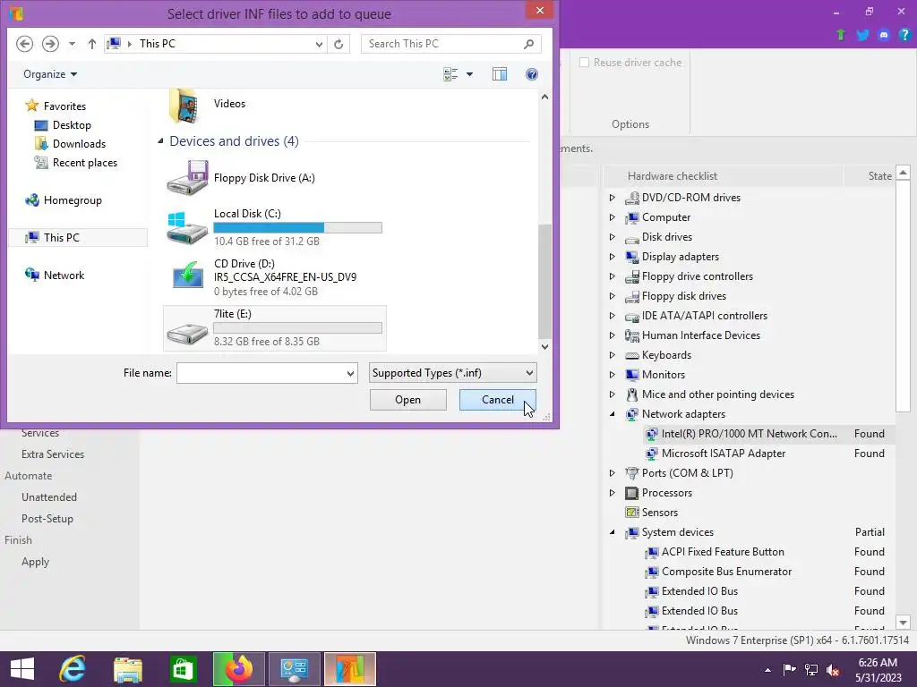Refresh the This PC location

point(339,44)
